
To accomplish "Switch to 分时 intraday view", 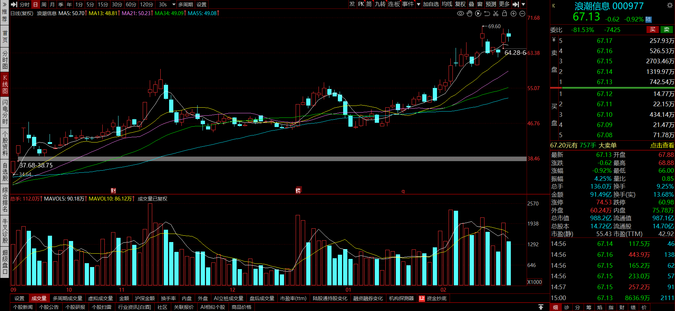I will 25,5.
